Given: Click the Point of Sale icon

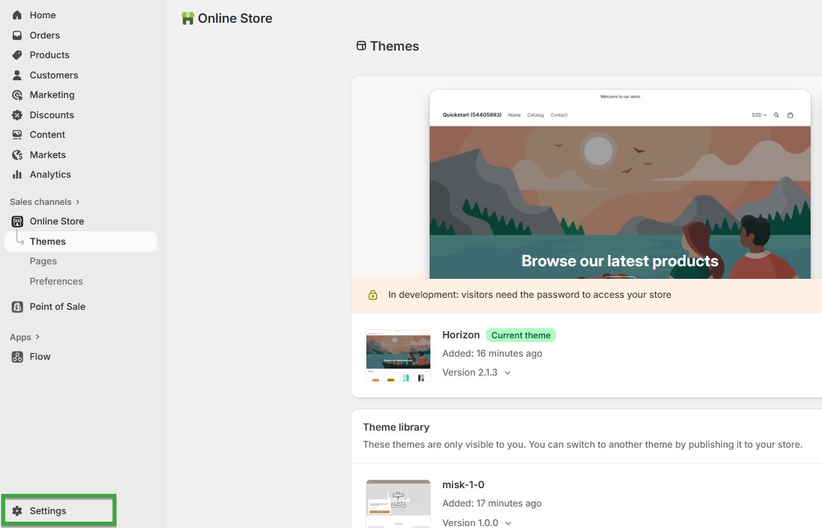Looking at the screenshot, I should [x=17, y=307].
